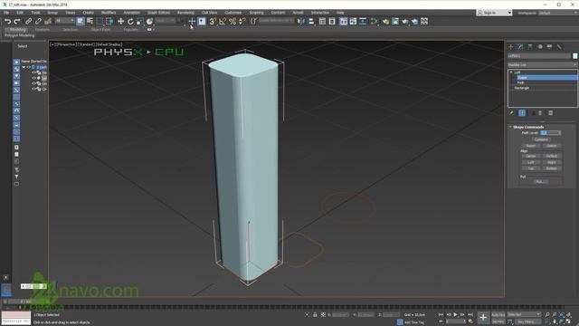Click Remove Modifier trash icon
579x326 pixels.
[540, 112]
